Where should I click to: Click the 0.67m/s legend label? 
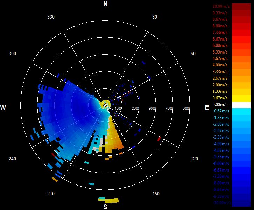click(220, 98)
